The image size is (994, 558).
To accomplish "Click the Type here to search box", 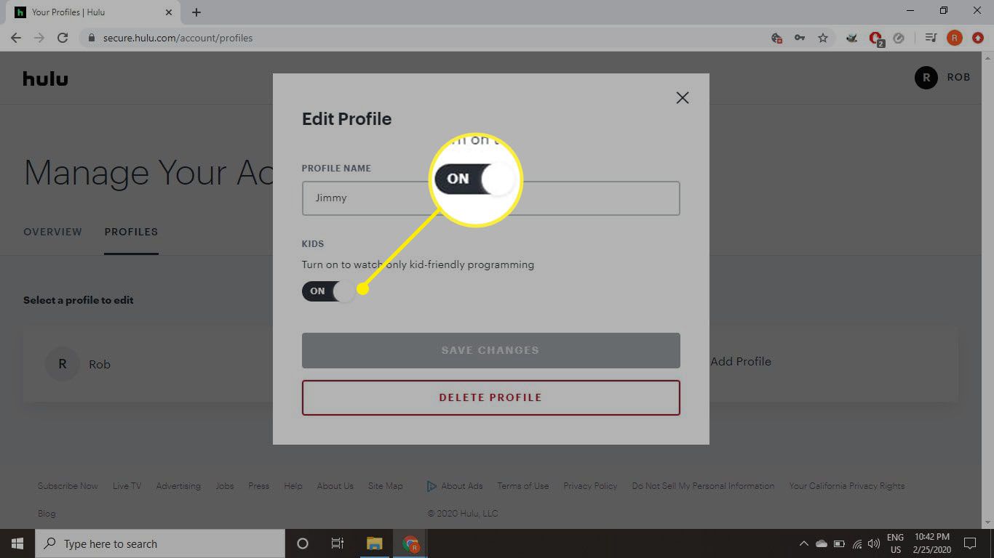I will click(160, 543).
